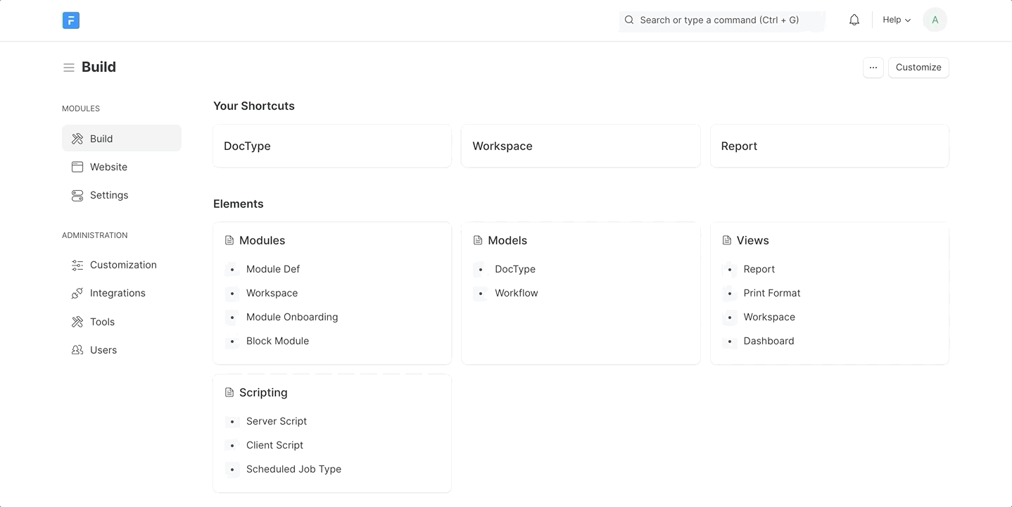Screen dimensions: 1012x507
Task: Toggle sidebar with the hamburger icon
Action: click(x=69, y=68)
